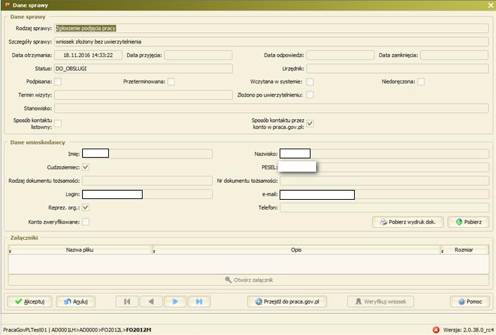Click the Rodzaj sprawy field
This screenshot has width=496, height=335.
coord(271,29)
